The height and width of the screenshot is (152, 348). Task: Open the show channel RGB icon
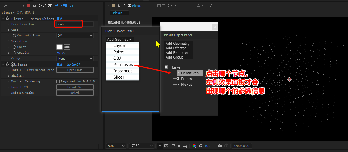coord(194,146)
